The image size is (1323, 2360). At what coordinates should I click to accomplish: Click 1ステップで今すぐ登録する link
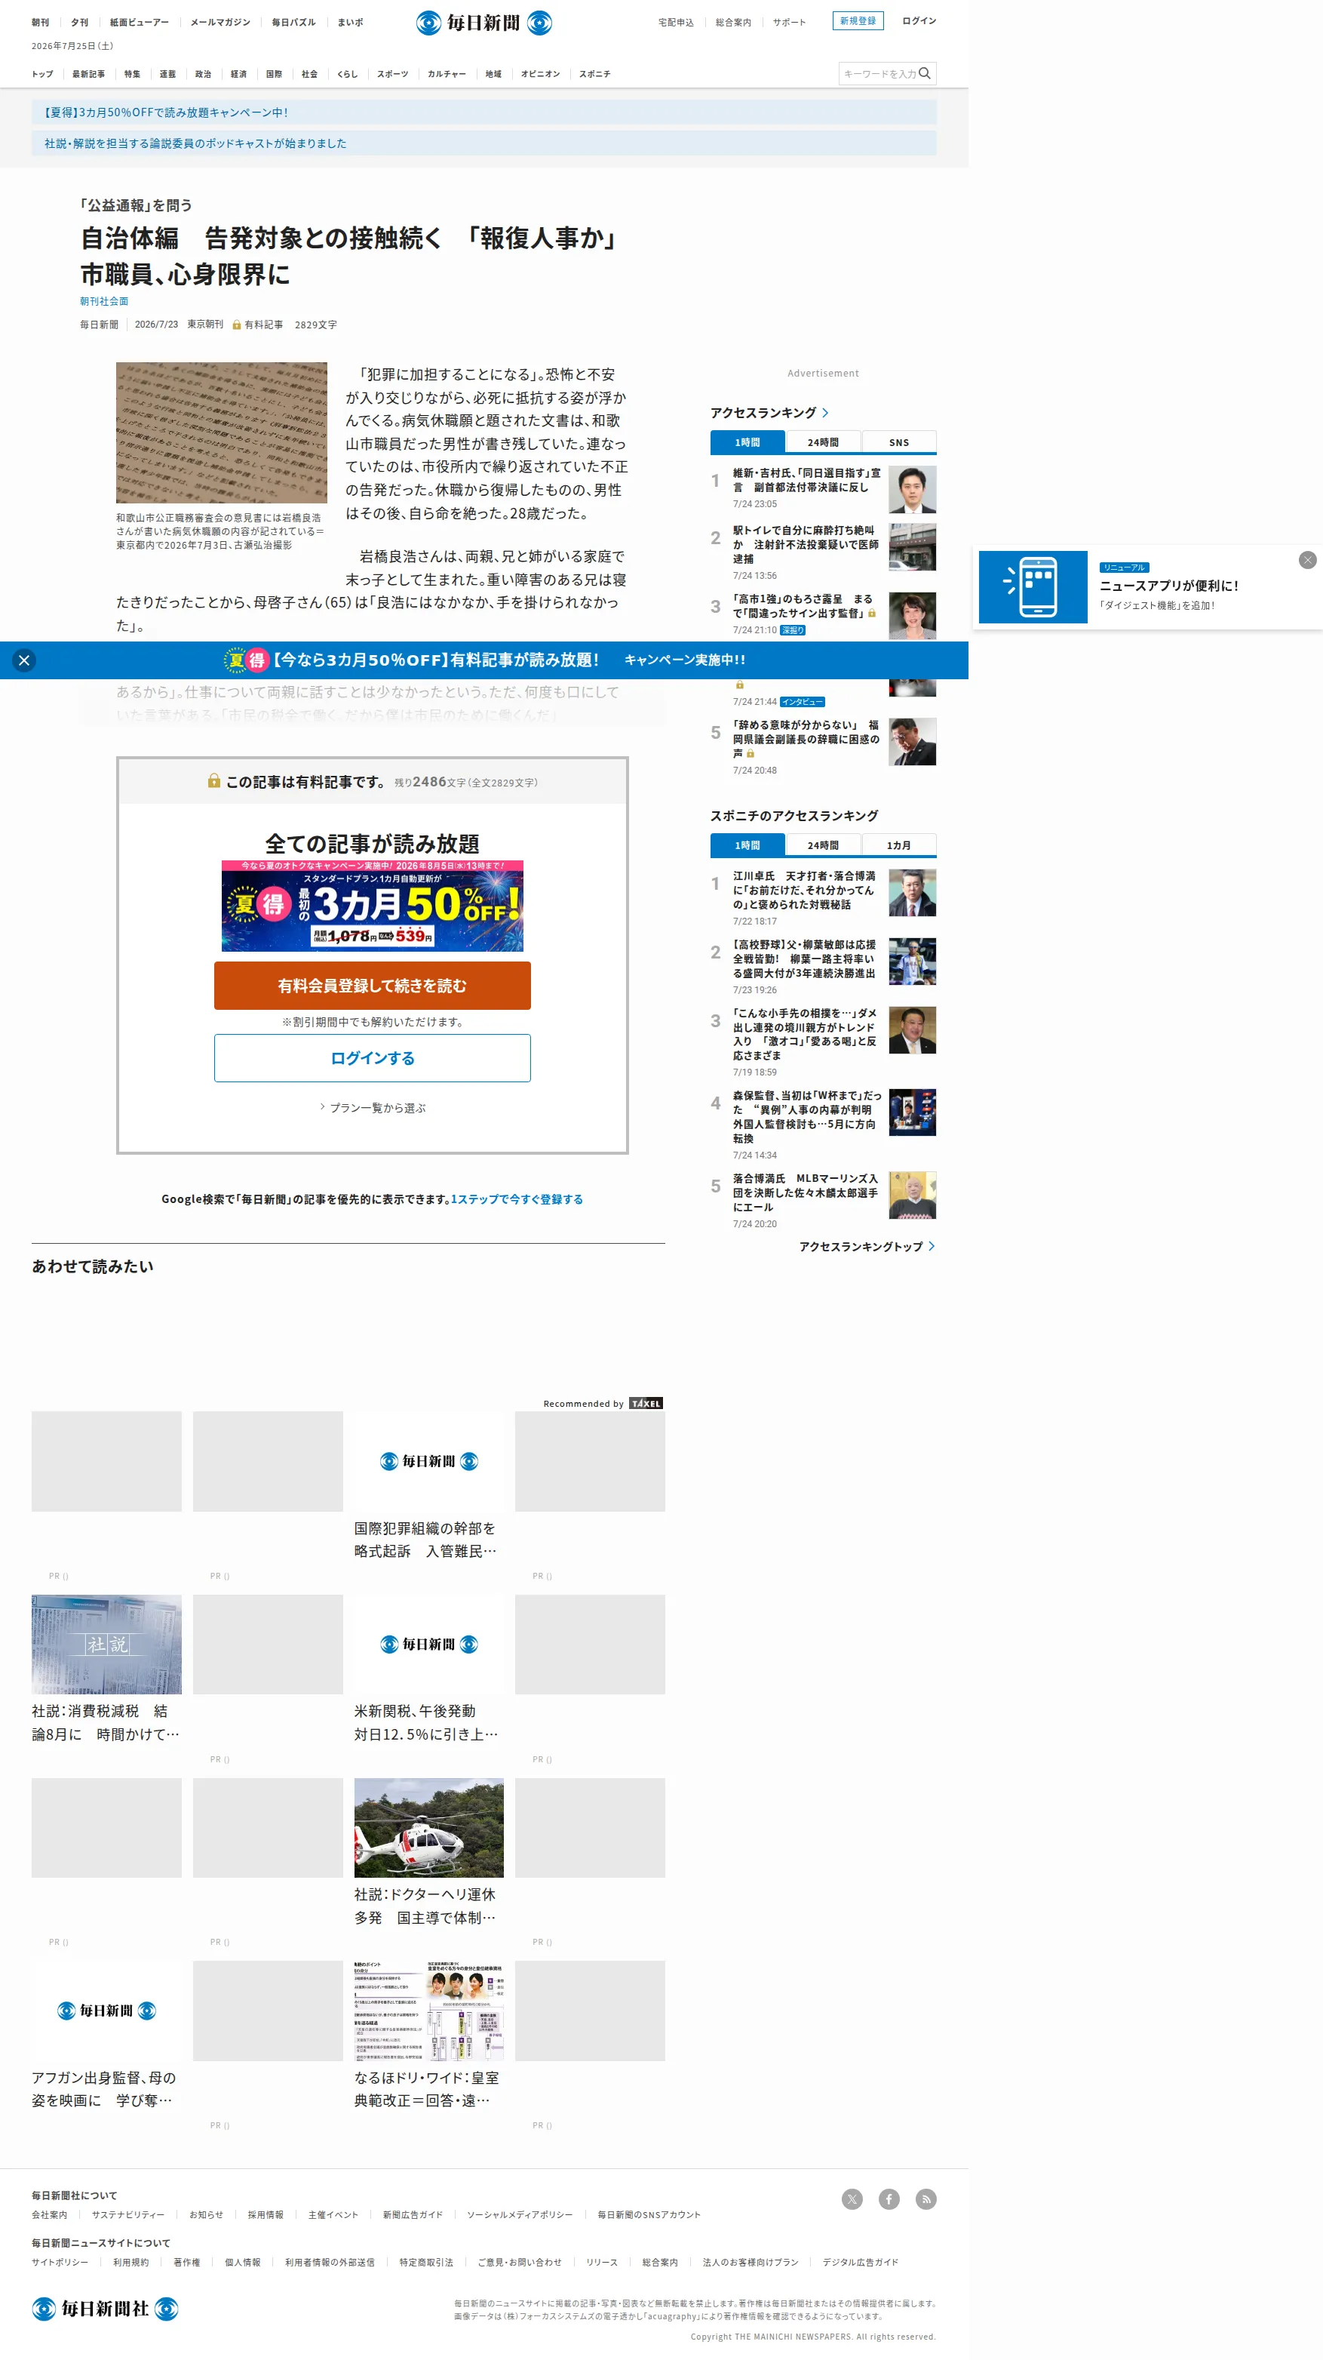coord(517,1199)
